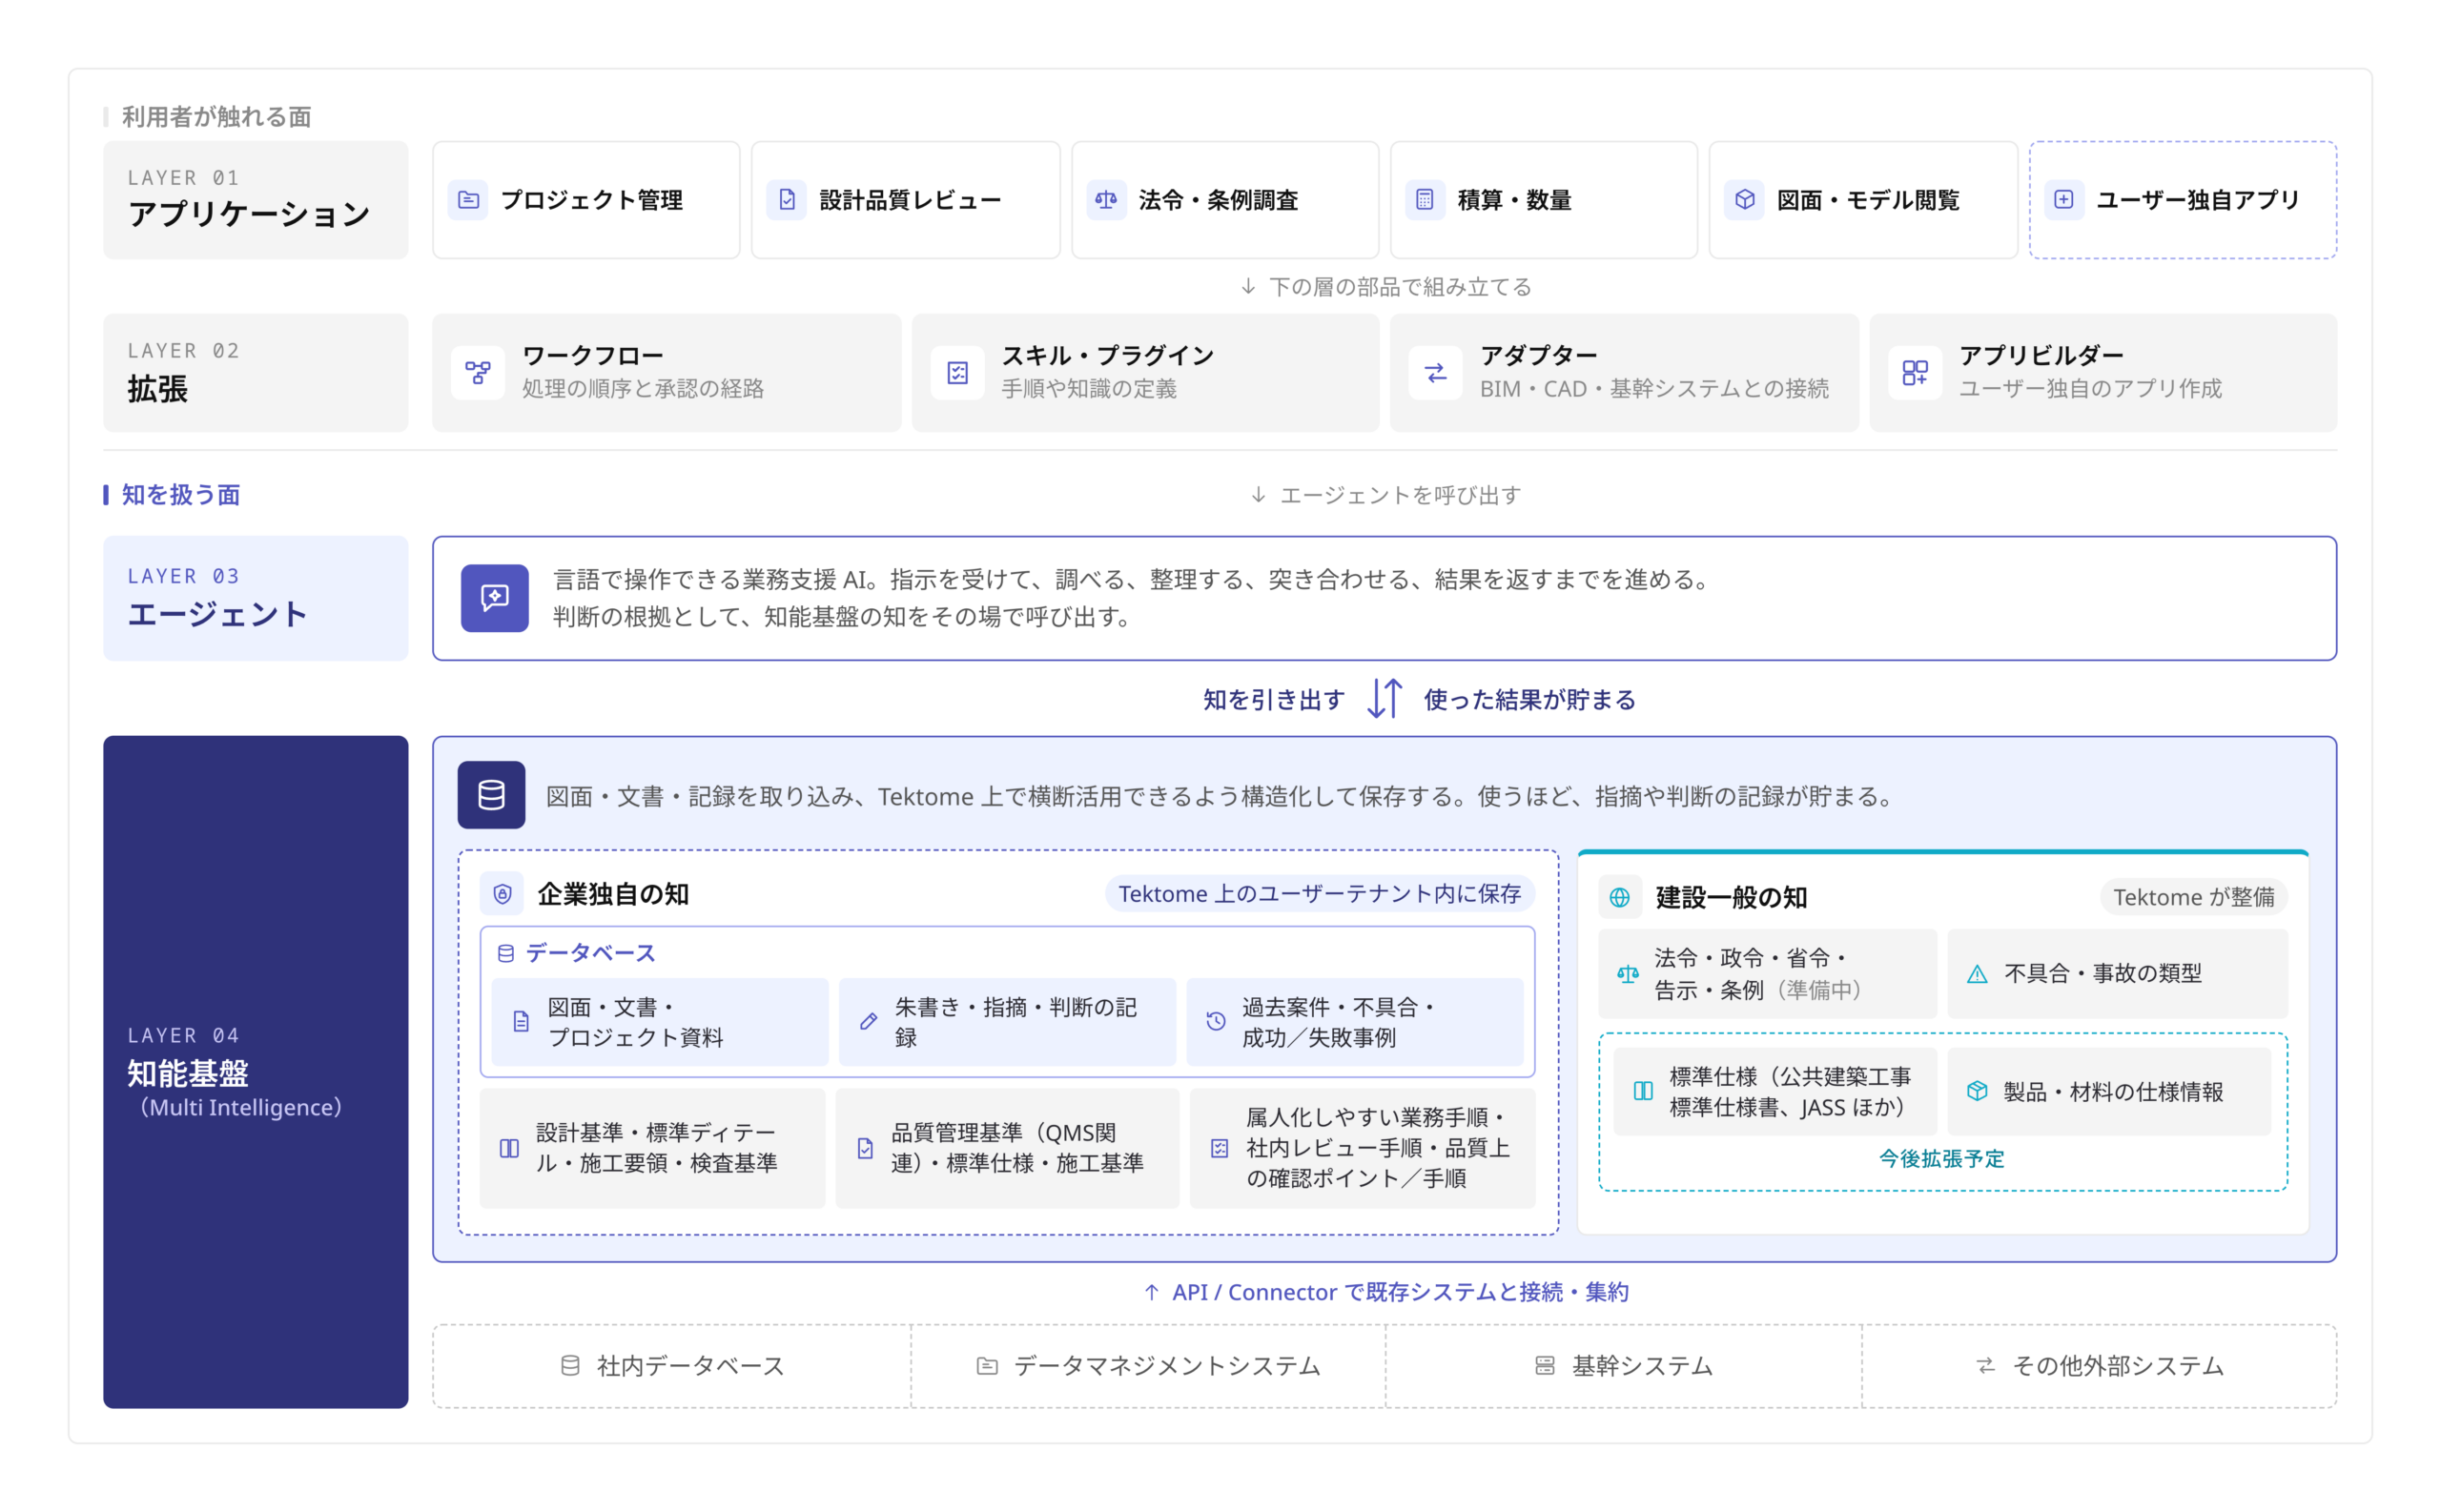Click the データベース heading text

click(x=591, y=953)
